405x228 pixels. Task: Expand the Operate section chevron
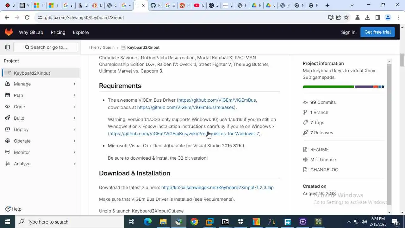(x=74, y=141)
